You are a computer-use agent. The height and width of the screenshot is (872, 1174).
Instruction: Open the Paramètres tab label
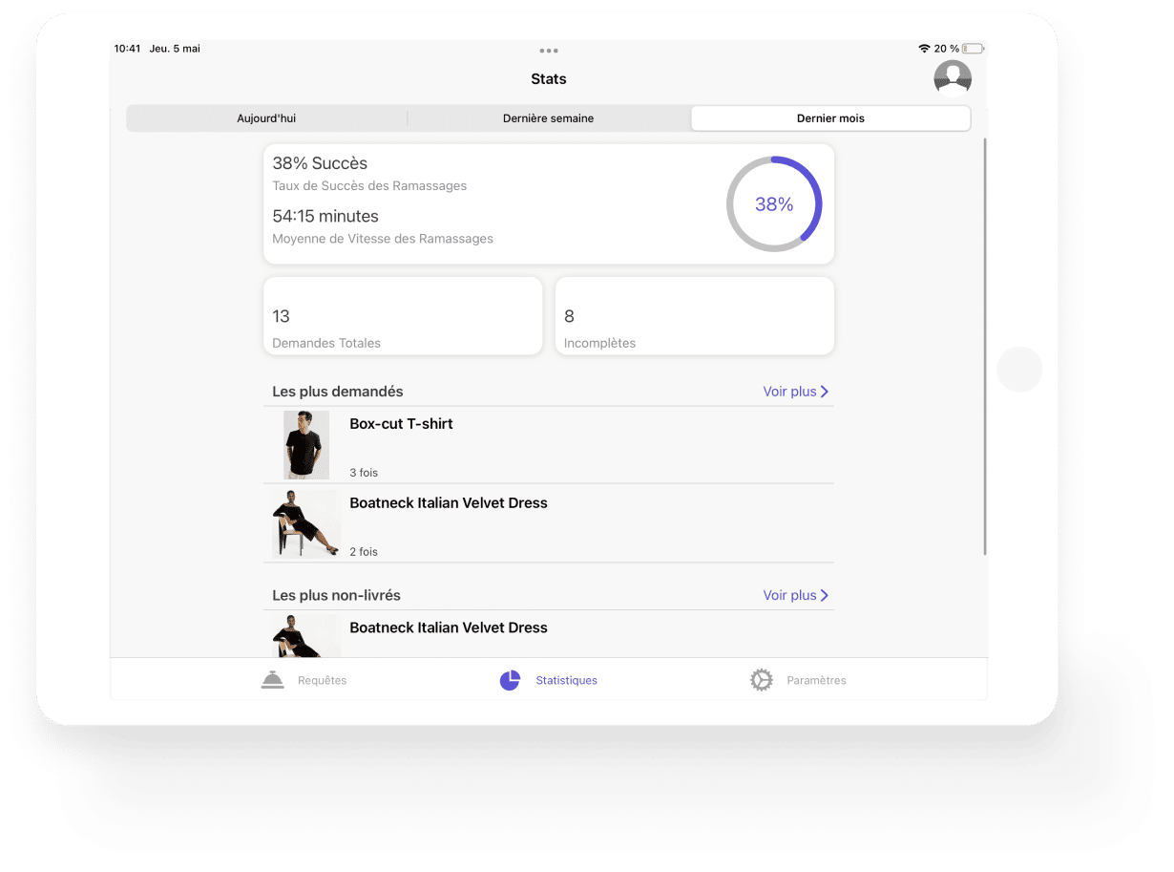(x=816, y=681)
